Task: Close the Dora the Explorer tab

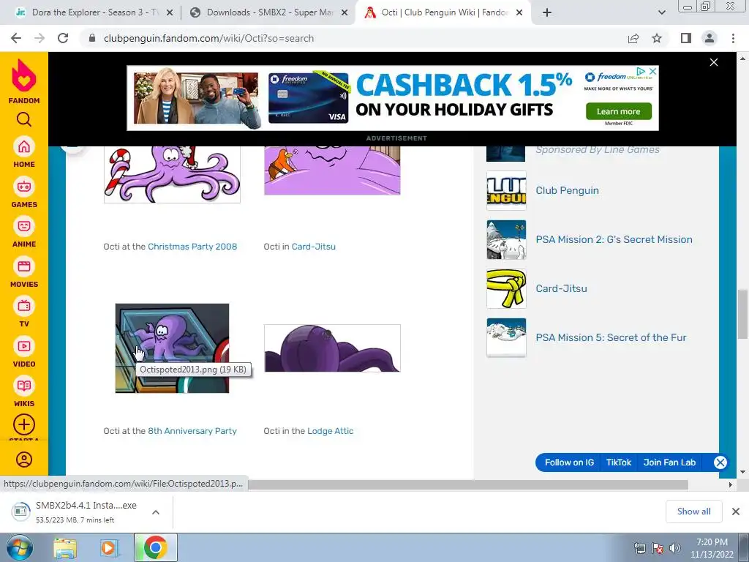Action: click(x=170, y=13)
